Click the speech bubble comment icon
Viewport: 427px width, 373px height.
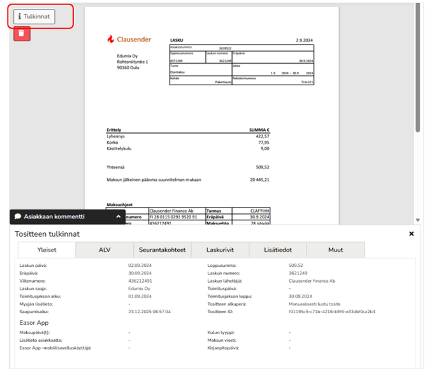[18, 216]
